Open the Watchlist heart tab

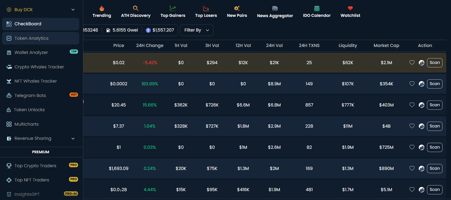350,12
